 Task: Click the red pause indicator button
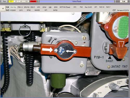click(x=33, y=1)
